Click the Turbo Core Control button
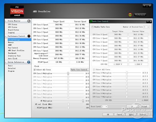 (x=80, y=70)
